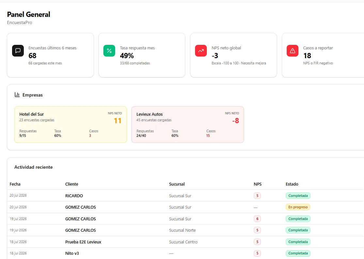This screenshot has height=259, width=364.
Task: Click the Cliente column header
Action: (72, 184)
